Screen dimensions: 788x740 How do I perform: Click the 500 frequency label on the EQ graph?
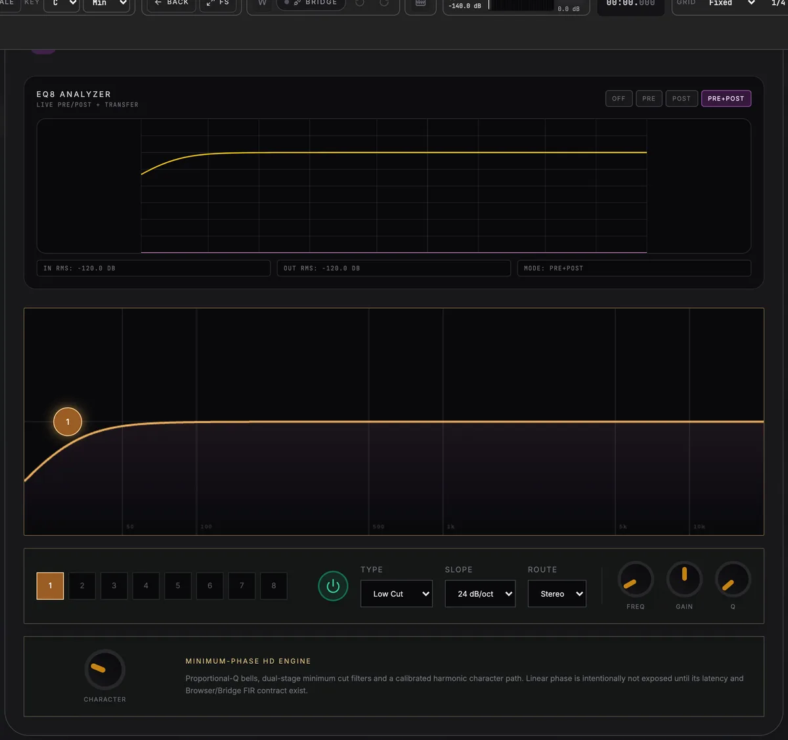point(378,527)
